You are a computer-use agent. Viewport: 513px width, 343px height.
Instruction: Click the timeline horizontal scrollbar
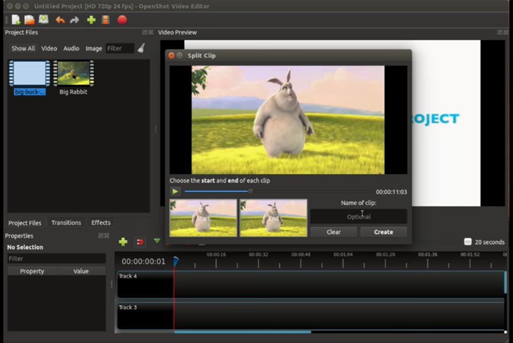point(243,332)
